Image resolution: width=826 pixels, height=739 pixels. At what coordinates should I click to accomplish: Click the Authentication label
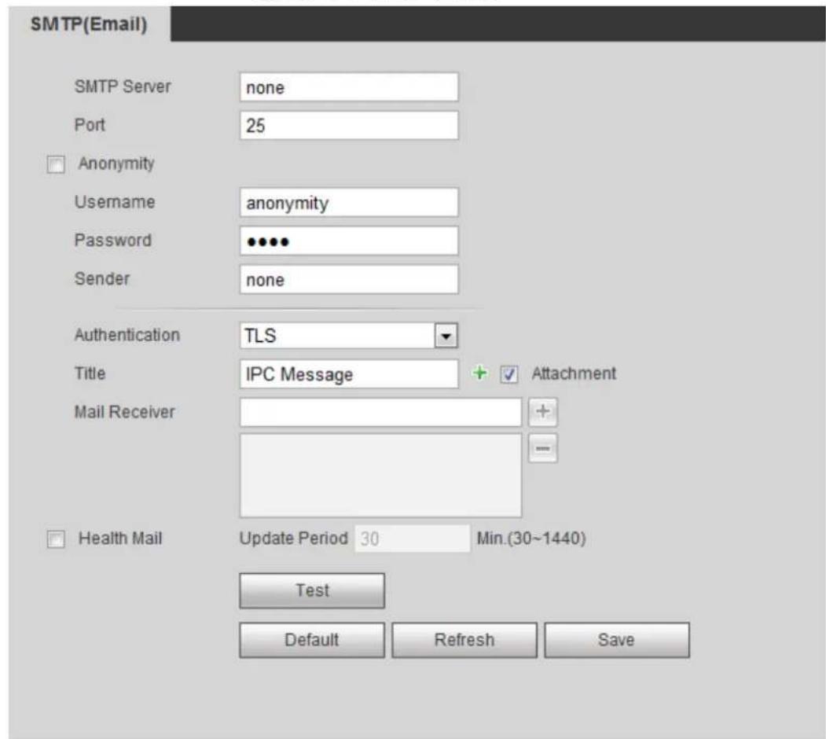tap(127, 335)
